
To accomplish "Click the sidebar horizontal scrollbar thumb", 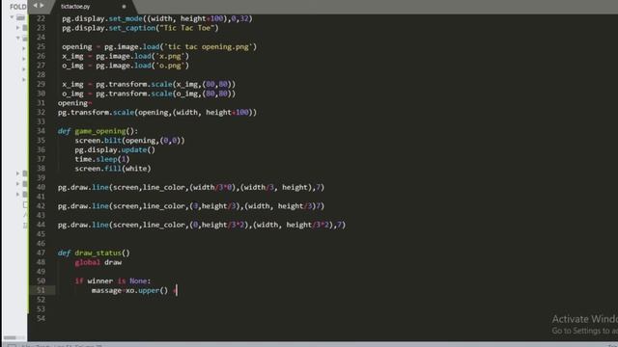I will pos(10,337).
